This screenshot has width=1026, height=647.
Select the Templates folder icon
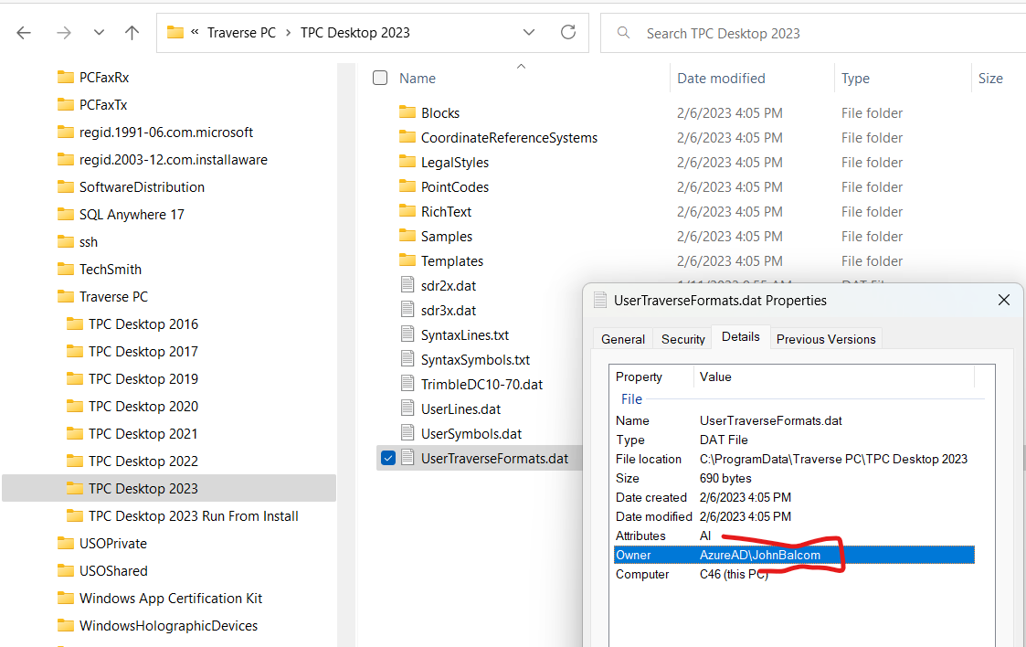(x=407, y=260)
